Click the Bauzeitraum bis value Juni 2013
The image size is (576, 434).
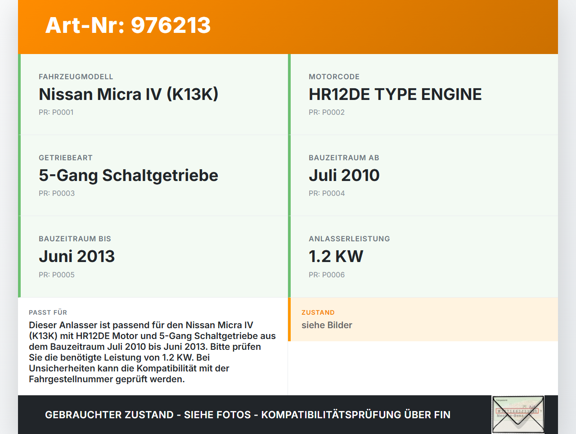pyautogui.click(x=77, y=256)
